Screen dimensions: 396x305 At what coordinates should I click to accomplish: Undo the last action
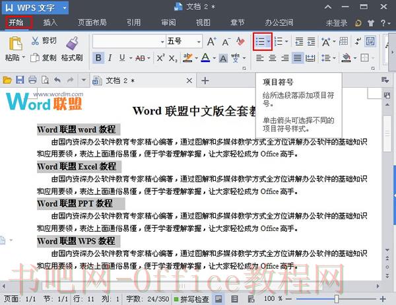click(x=57, y=81)
